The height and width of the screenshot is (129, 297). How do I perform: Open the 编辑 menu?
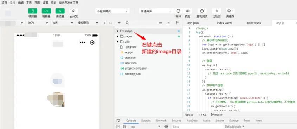click(x=21, y=3)
